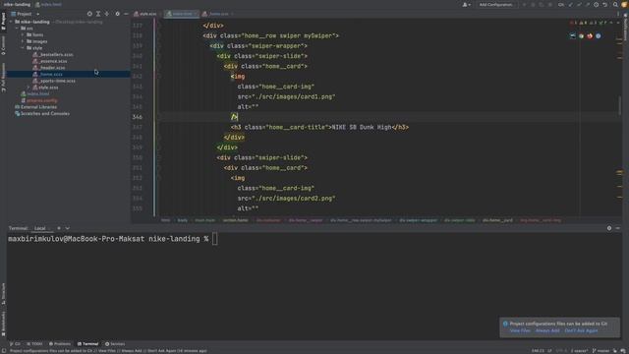Viewport: 629px width, 354px height.
Task: Click into the terminal command prompt
Action: point(214,239)
